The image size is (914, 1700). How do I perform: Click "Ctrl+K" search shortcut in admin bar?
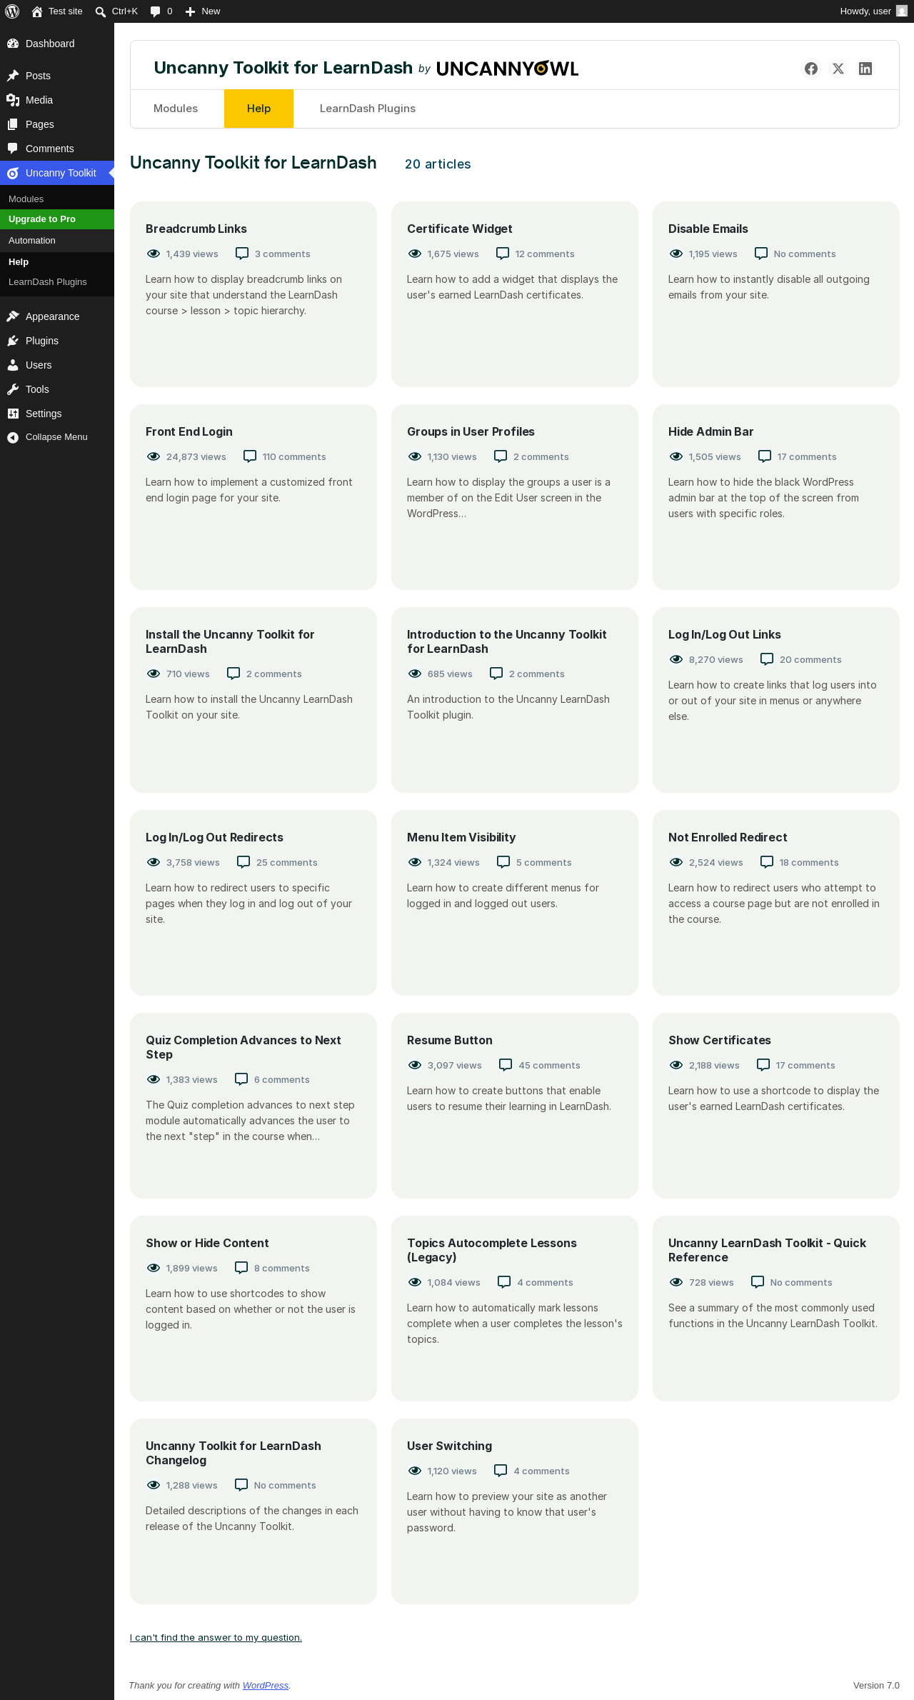point(125,11)
